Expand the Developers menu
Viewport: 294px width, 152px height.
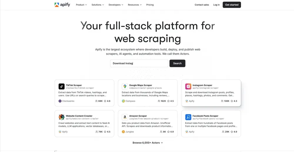[x=116, y=5]
